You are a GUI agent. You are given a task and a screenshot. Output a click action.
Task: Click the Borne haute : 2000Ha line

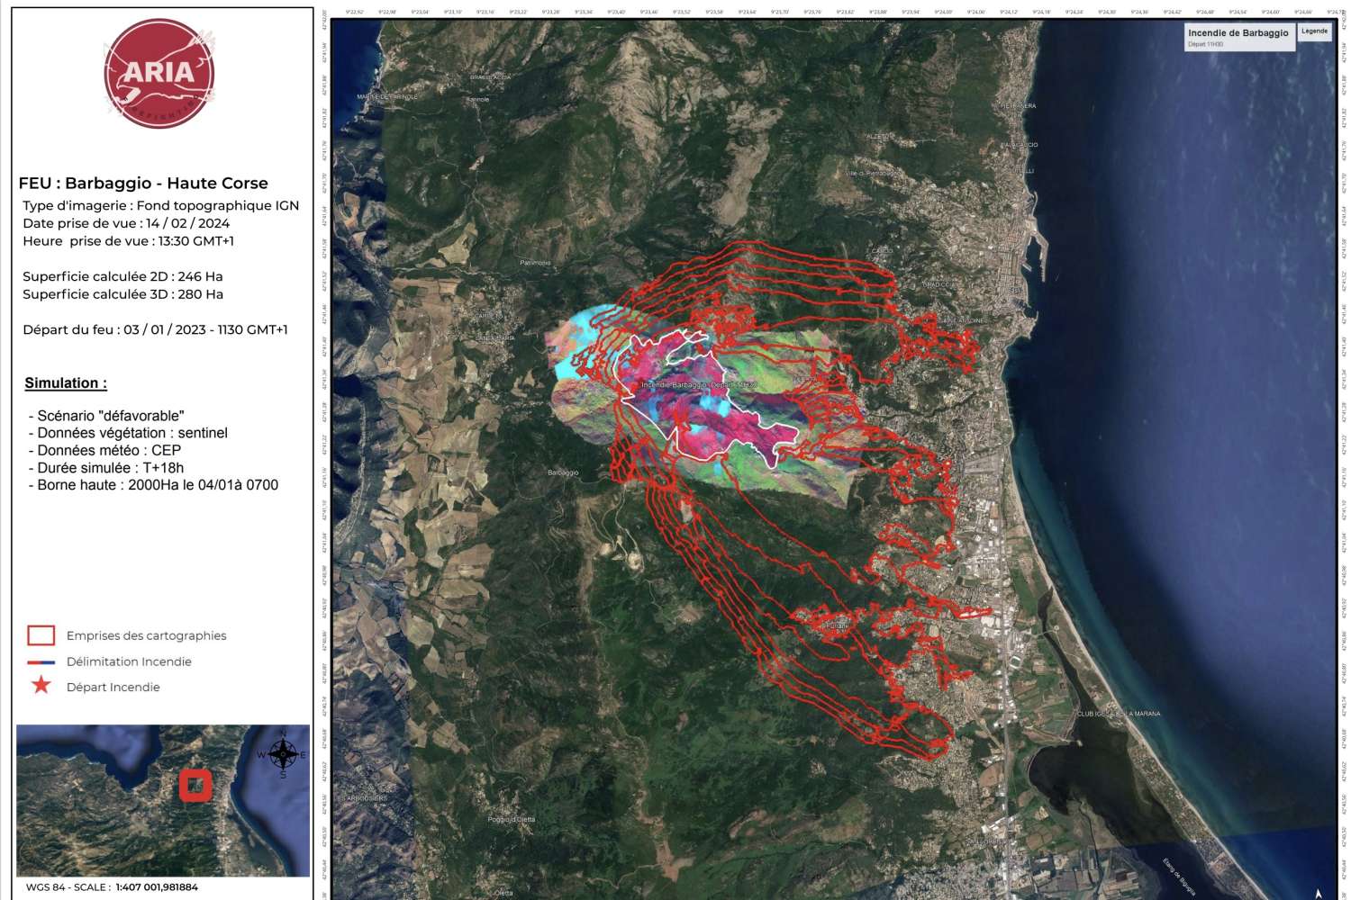coord(153,485)
